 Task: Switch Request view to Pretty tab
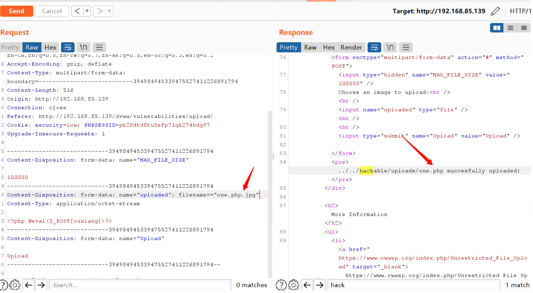point(10,47)
